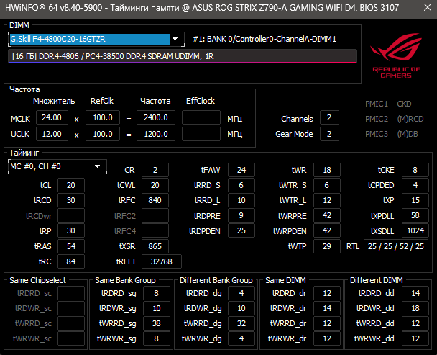The width and height of the screenshot is (437, 355).
Task: Click the empty tRDRD_sc field
Action: (x=71, y=293)
